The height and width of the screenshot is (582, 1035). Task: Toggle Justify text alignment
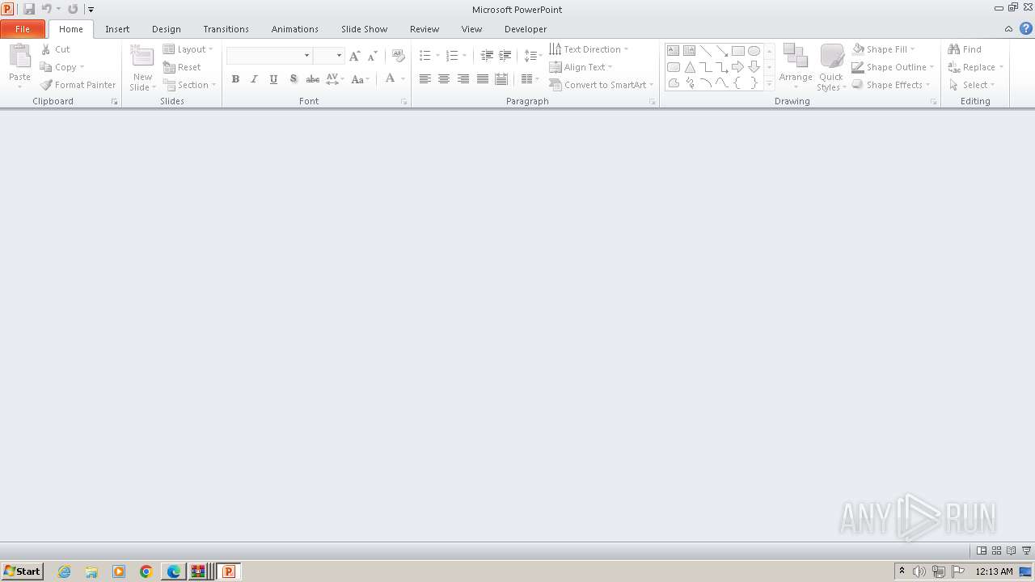[x=483, y=79]
